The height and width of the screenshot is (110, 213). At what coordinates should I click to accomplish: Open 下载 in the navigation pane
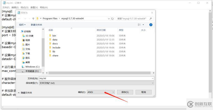[26, 54]
